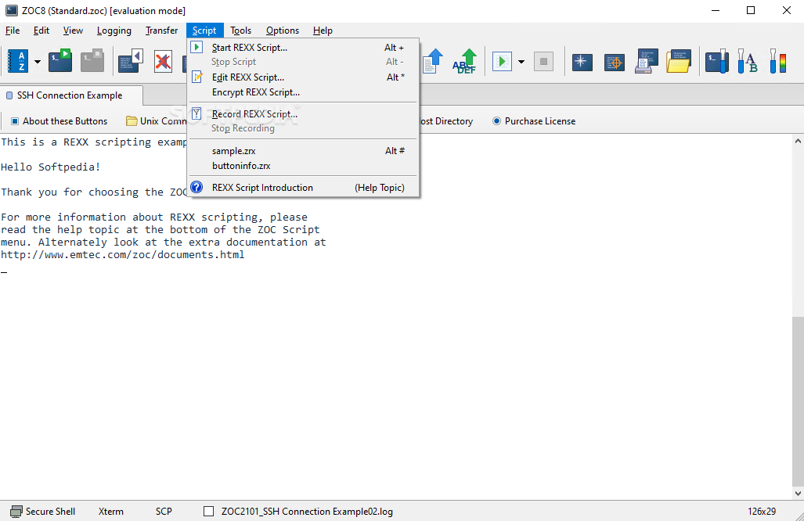Image resolution: width=804 pixels, height=521 pixels.
Task: Click SCP in the status bar
Action: tap(164, 512)
